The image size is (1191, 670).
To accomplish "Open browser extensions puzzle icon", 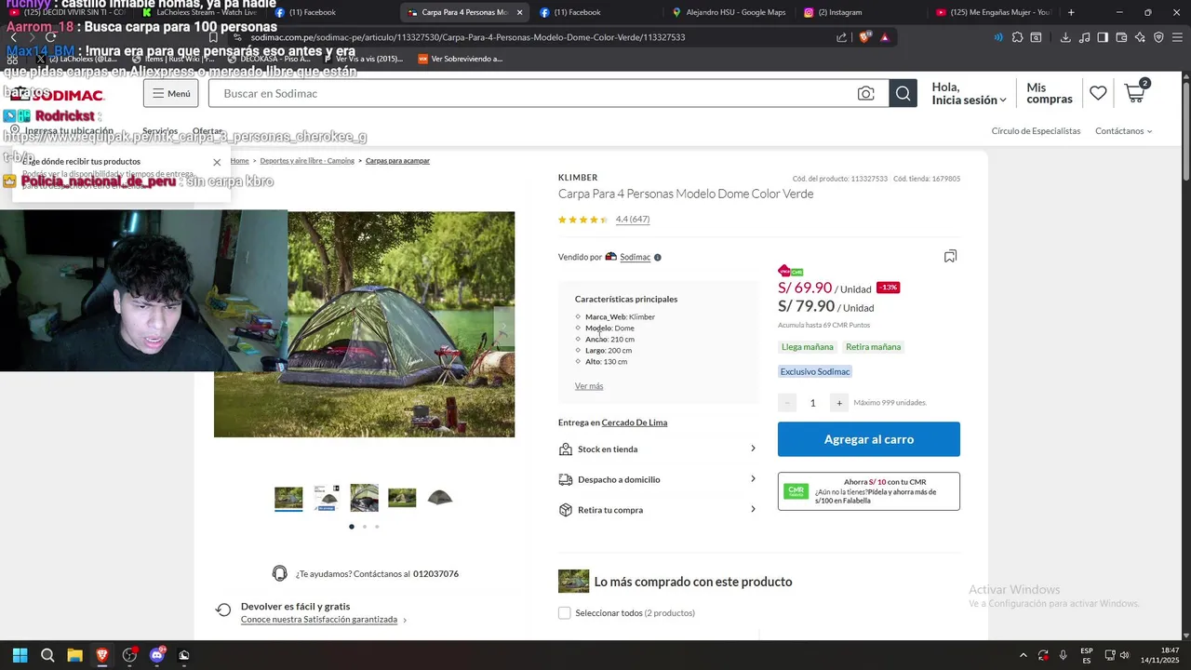I will click(x=1017, y=37).
